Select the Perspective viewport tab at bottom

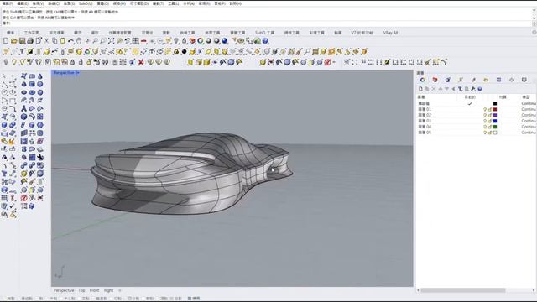pyautogui.click(x=64, y=290)
